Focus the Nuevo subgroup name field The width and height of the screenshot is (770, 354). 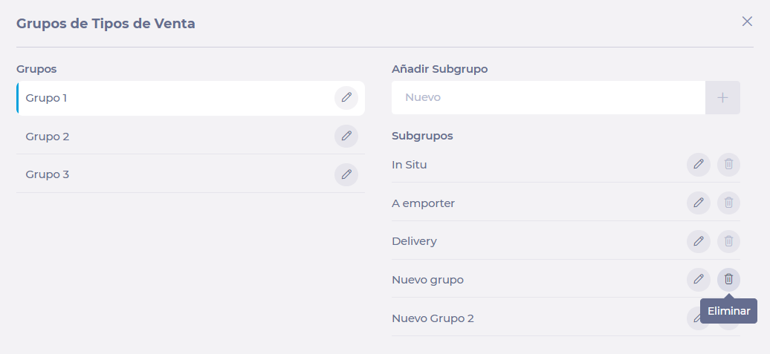[548, 97]
